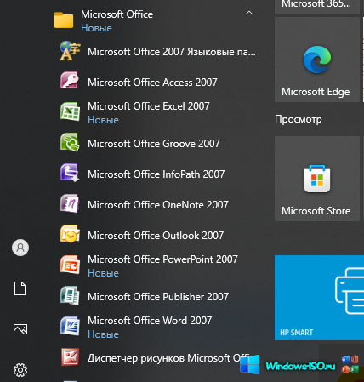Select Microsoft Office PowerPoint 2007 label
The height and width of the screenshot is (382, 364).
[x=162, y=259]
